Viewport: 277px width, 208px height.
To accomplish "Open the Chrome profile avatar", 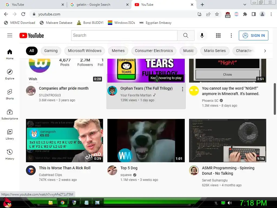I will click(x=262, y=14).
